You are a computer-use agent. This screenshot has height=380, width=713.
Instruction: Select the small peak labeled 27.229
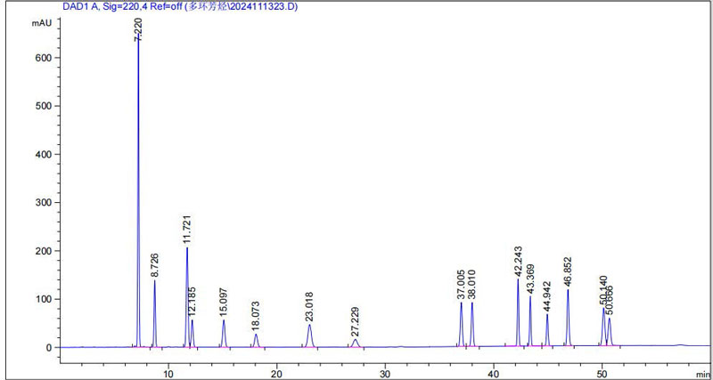click(x=355, y=321)
